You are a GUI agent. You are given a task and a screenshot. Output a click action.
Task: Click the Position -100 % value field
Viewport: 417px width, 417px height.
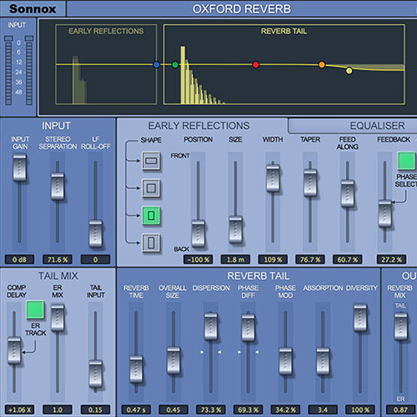pyautogui.click(x=198, y=259)
